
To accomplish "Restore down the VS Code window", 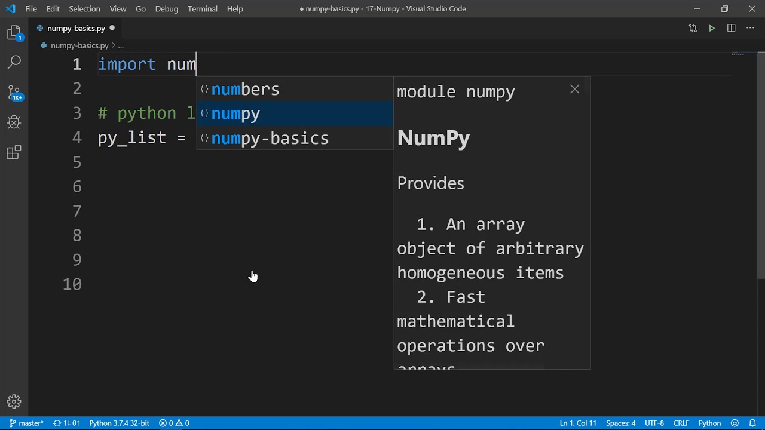I will pos(724,8).
